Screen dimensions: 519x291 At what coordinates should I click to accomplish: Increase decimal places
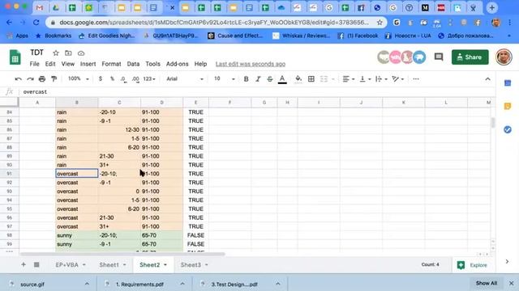(x=135, y=79)
